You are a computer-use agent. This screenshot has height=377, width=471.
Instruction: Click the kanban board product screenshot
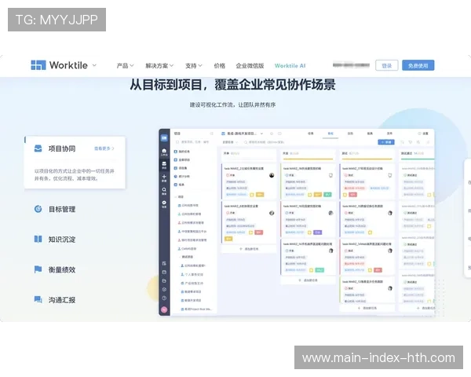[297, 222]
